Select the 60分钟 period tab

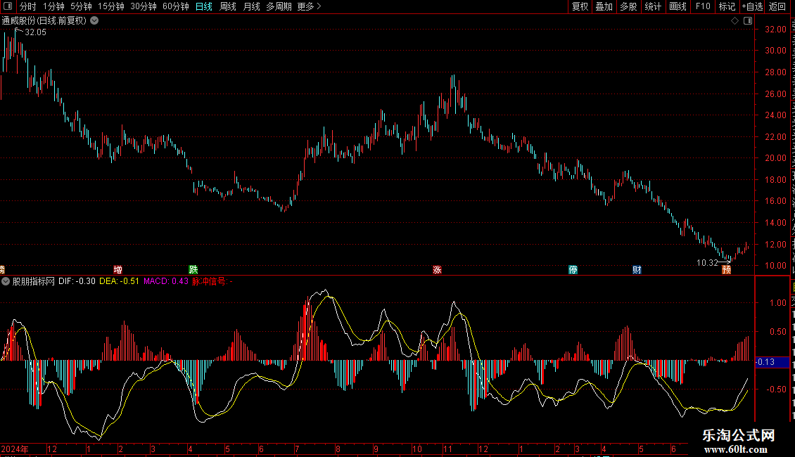click(x=176, y=6)
